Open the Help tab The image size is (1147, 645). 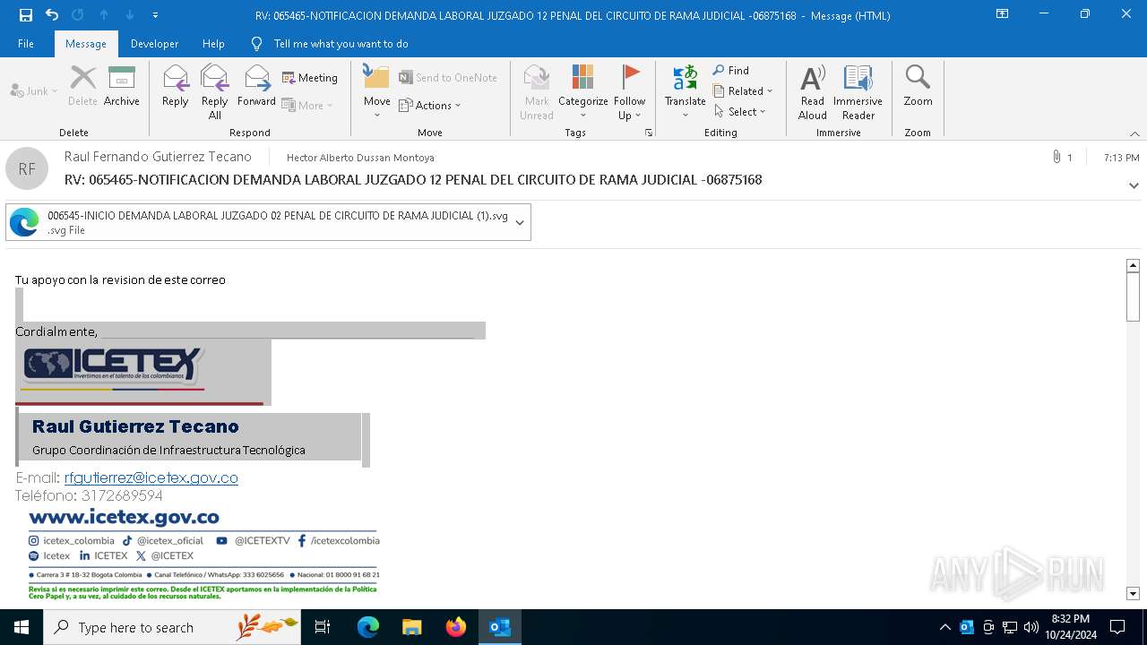(x=213, y=44)
